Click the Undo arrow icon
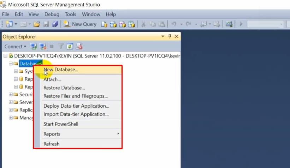 tap(174, 24)
